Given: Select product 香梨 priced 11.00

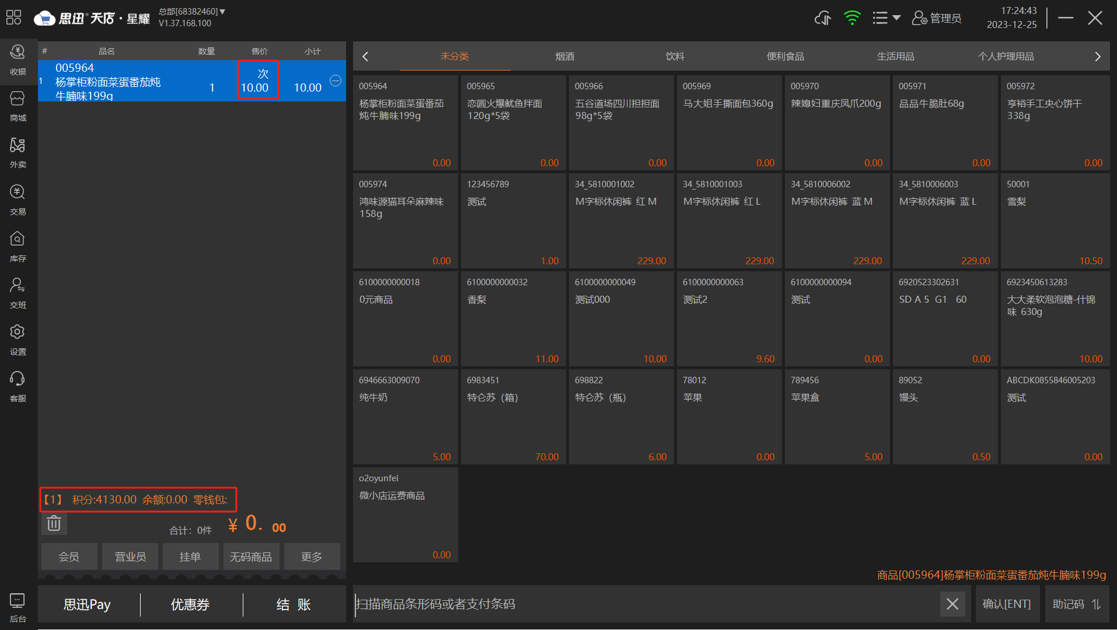Looking at the screenshot, I should (514, 319).
